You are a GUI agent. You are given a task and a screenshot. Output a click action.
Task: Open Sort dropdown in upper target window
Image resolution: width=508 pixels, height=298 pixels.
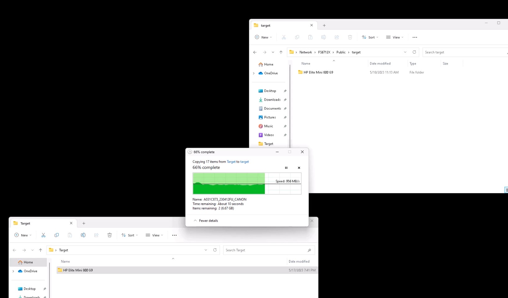pyautogui.click(x=370, y=37)
